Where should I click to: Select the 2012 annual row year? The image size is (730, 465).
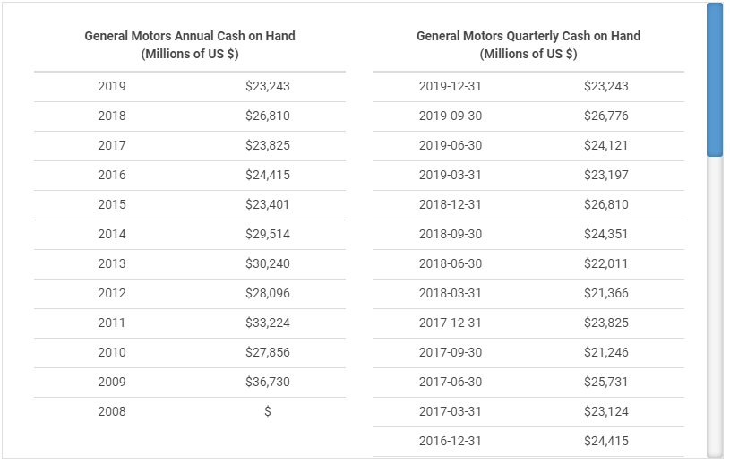[x=112, y=293]
